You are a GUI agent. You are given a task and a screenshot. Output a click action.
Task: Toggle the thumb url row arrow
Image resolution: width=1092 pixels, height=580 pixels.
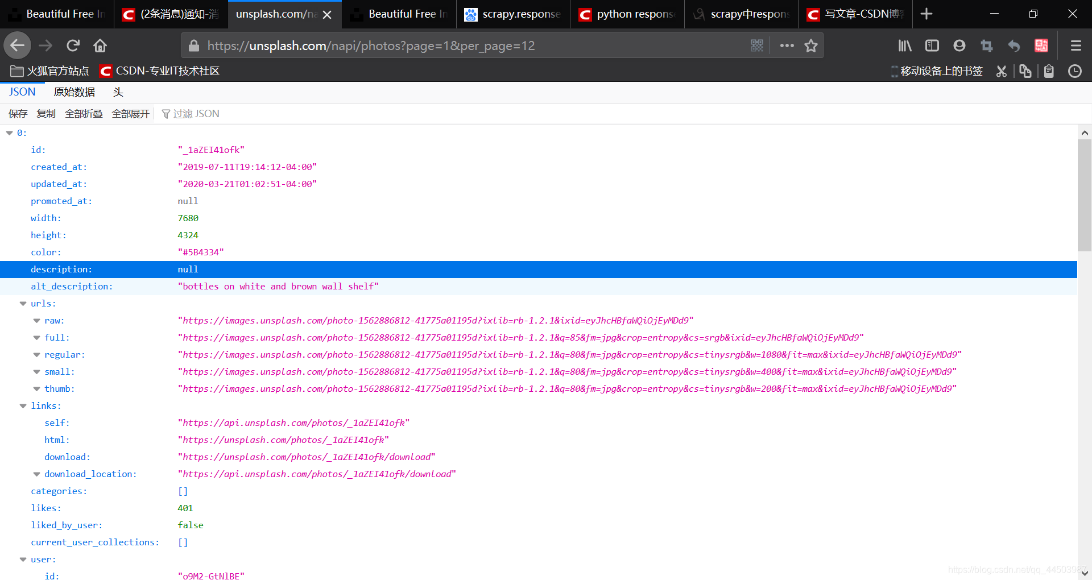pos(37,389)
